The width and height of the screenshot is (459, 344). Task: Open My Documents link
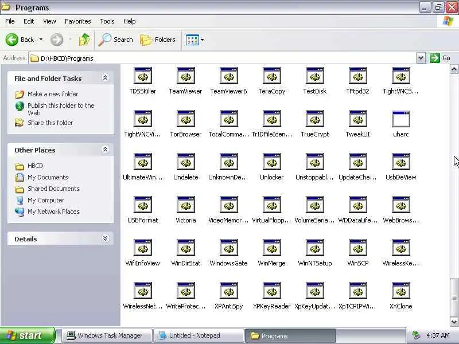coord(48,177)
